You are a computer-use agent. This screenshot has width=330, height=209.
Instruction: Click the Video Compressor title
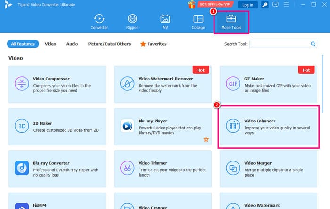(51, 79)
